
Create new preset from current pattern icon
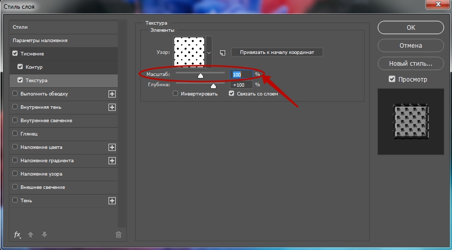(223, 53)
